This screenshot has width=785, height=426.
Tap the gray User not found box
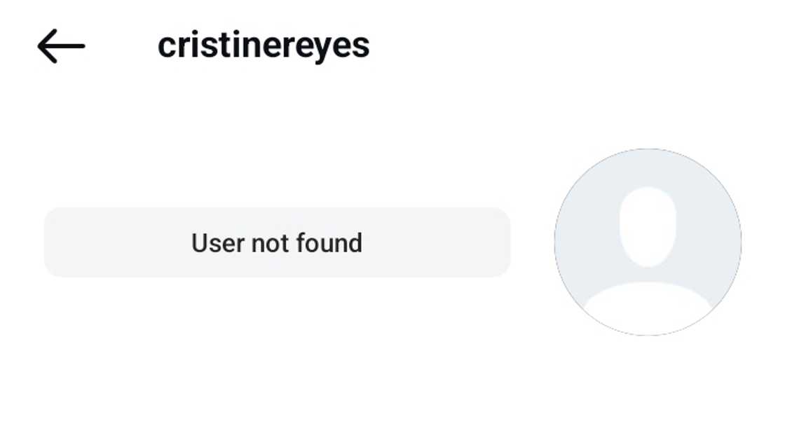277,242
